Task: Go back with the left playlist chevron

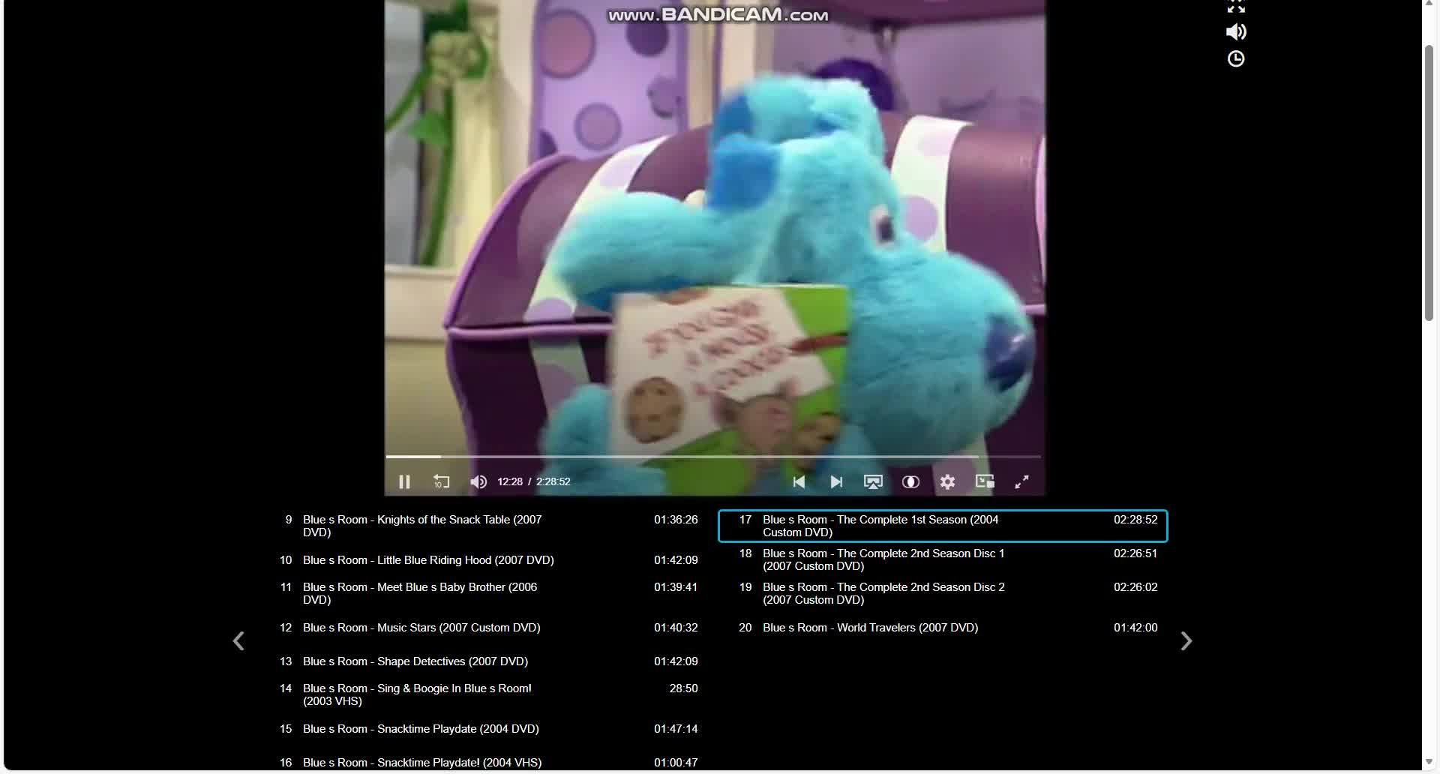Action: pyautogui.click(x=238, y=640)
